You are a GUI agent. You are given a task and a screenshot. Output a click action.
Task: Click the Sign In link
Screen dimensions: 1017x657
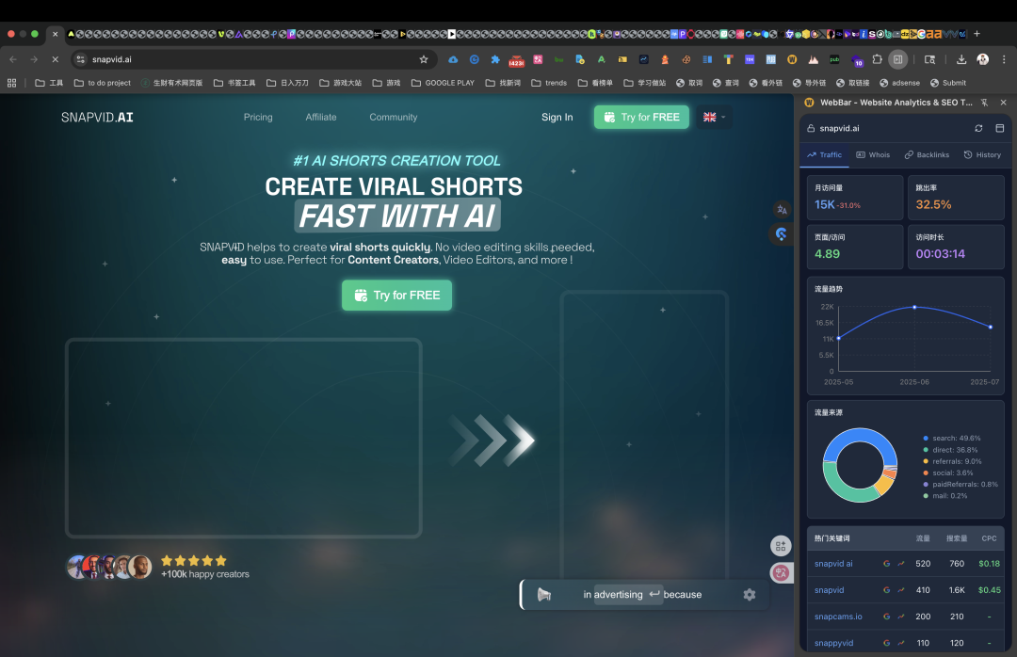coord(557,117)
